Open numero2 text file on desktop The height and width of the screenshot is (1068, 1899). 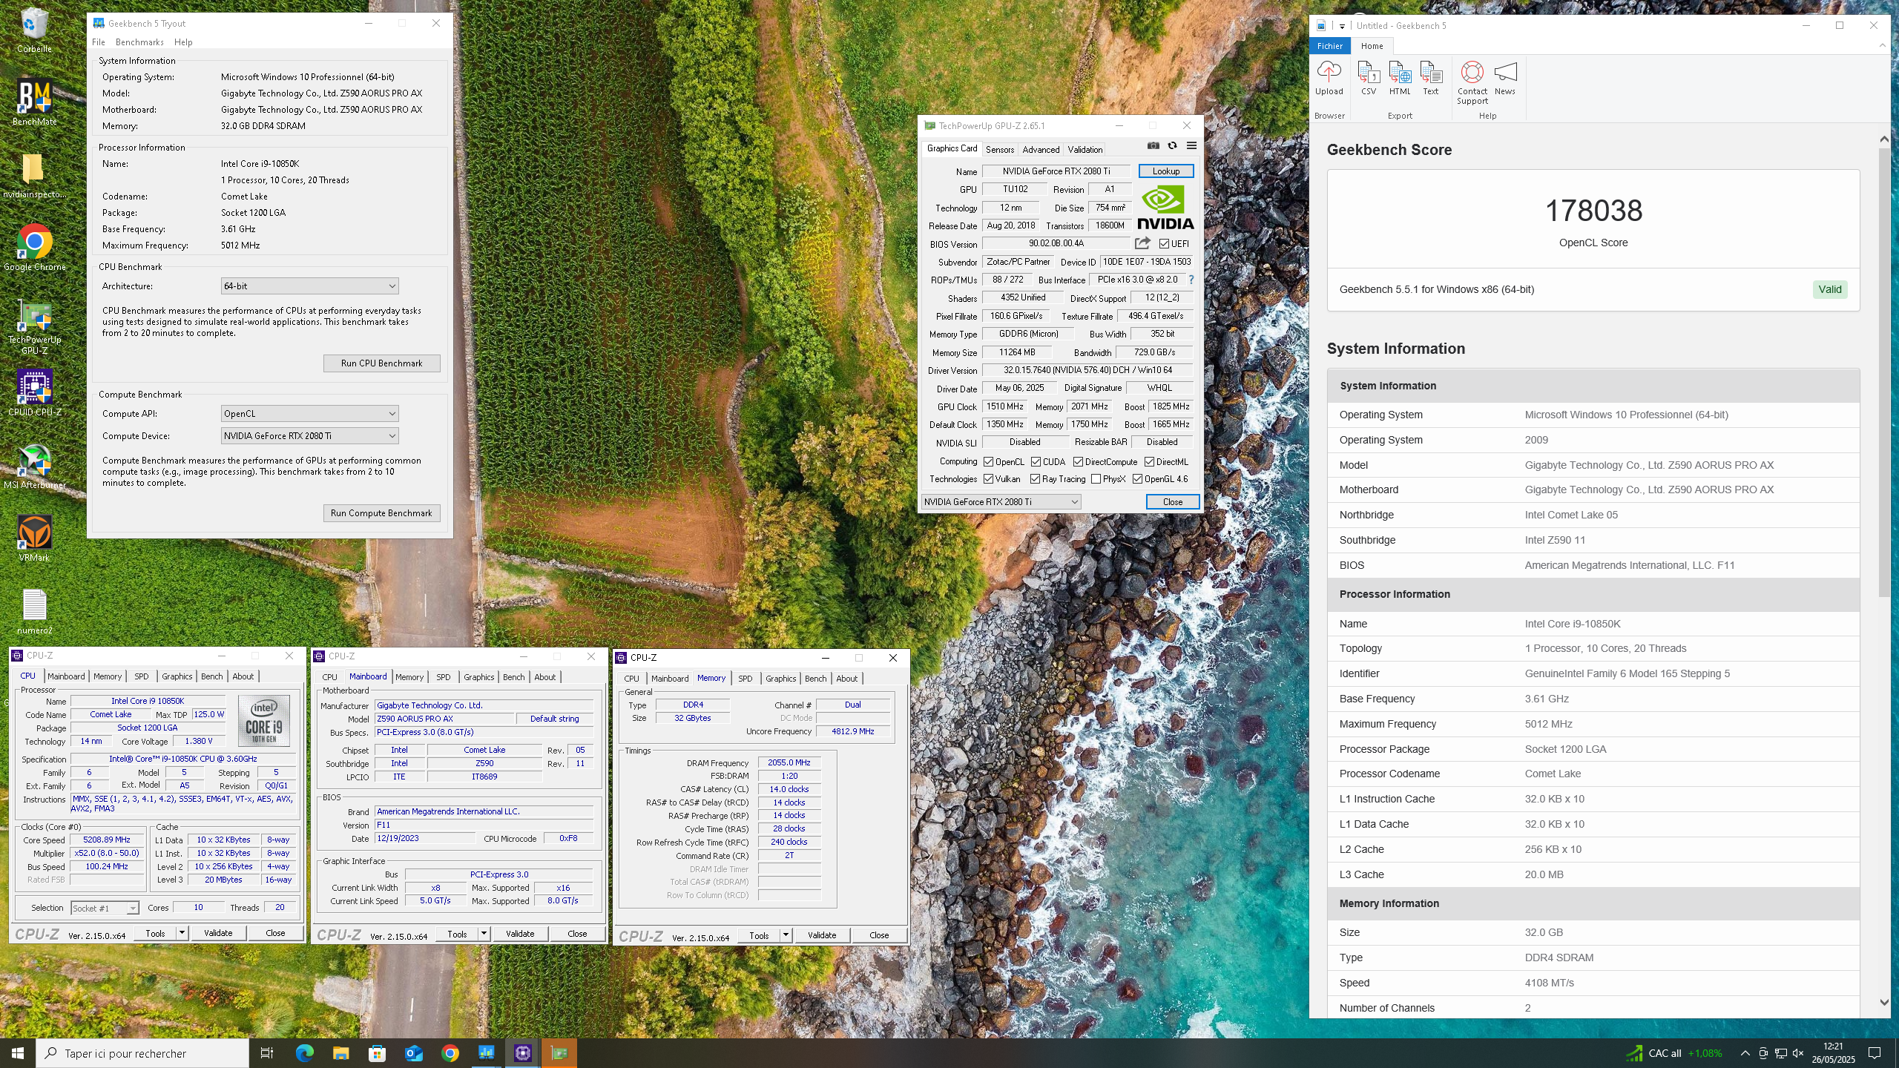click(34, 611)
